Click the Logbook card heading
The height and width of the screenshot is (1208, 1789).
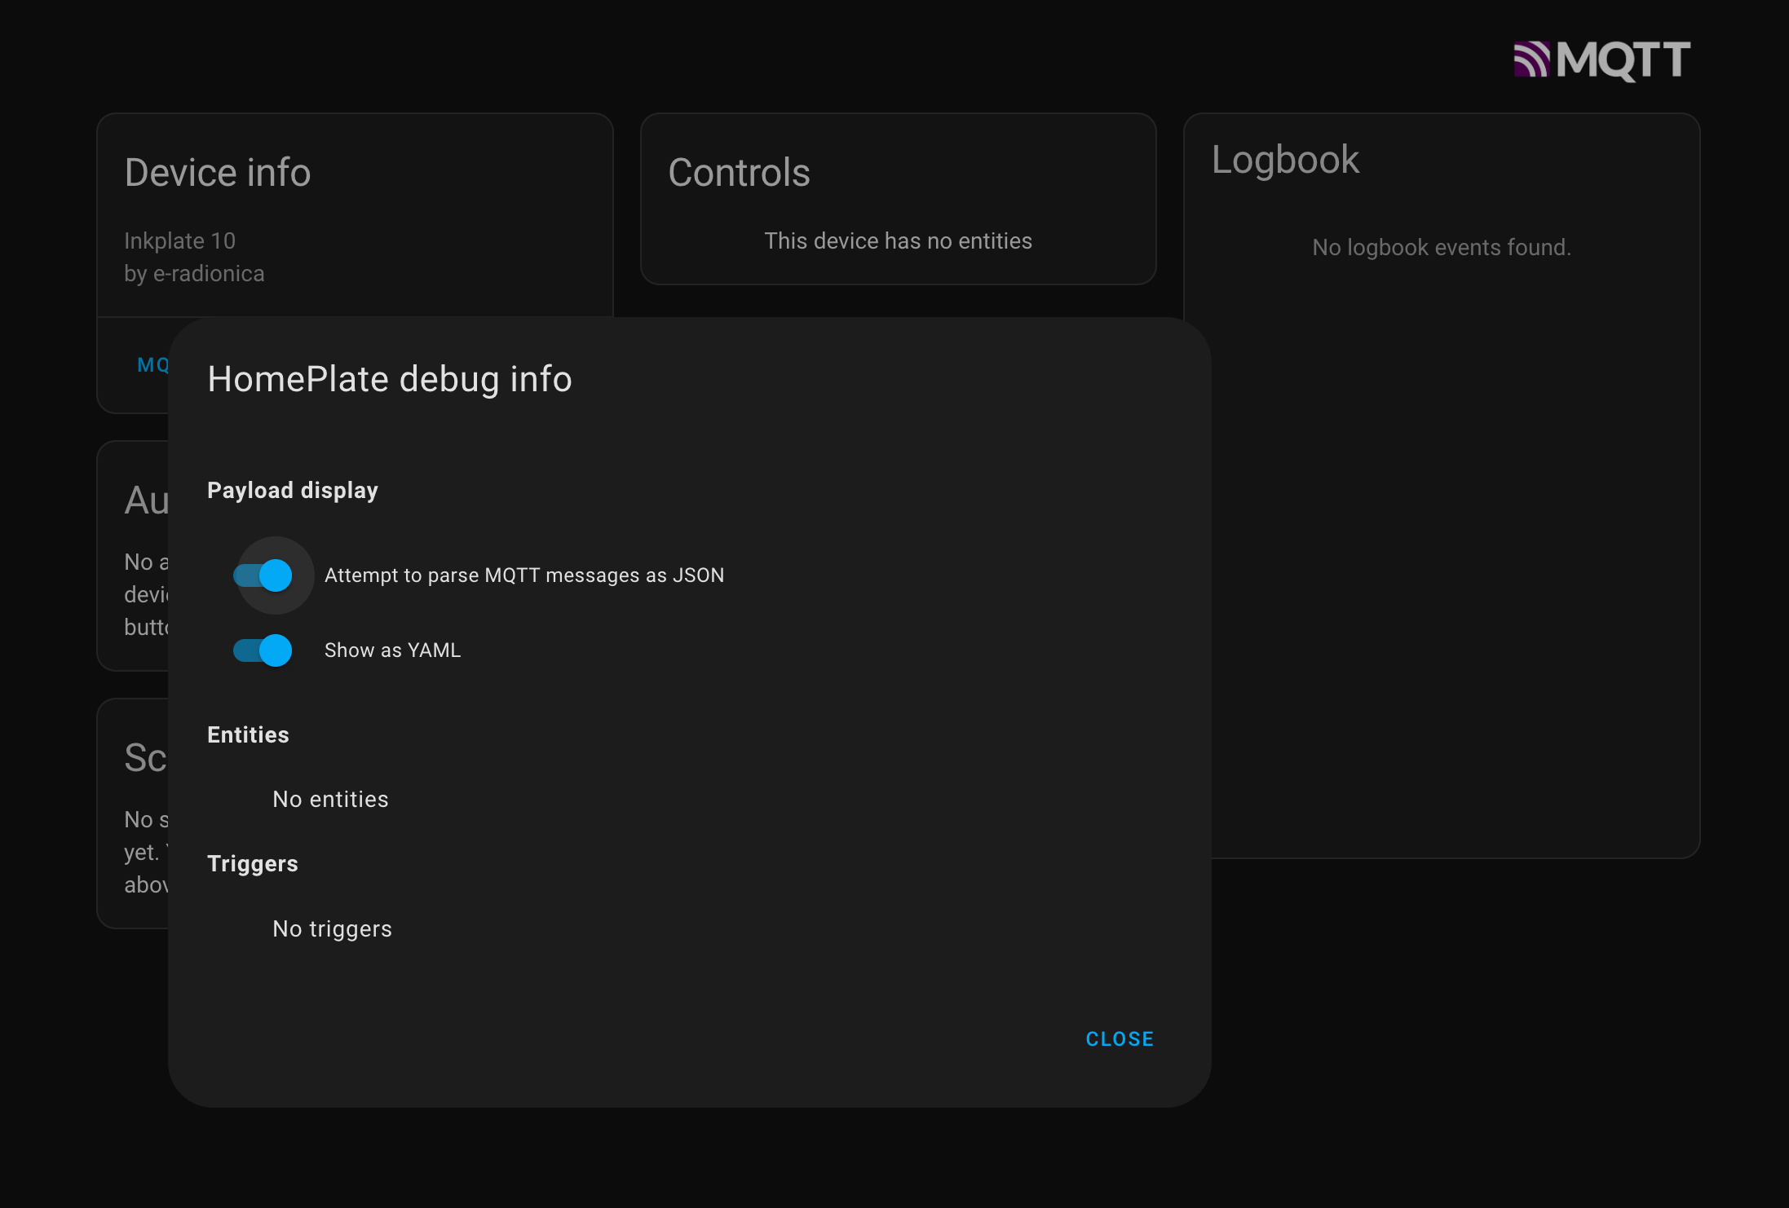(x=1284, y=160)
